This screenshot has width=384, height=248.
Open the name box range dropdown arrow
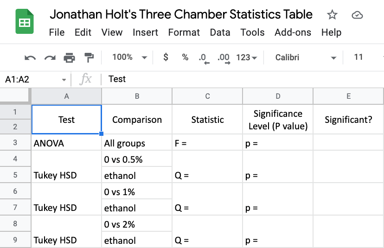(64, 79)
